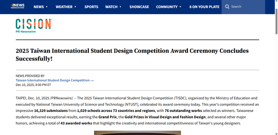Expand the COMMUNITY dropdown arrow
This screenshot has height=135, width=278.
180,7
